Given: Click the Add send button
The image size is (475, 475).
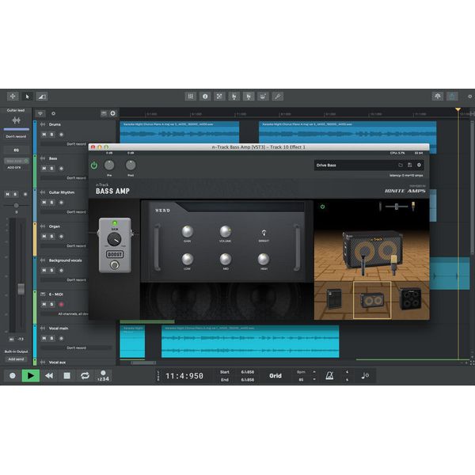Looking at the screenshot, I should pyautogui.click(x=16, y=359).
